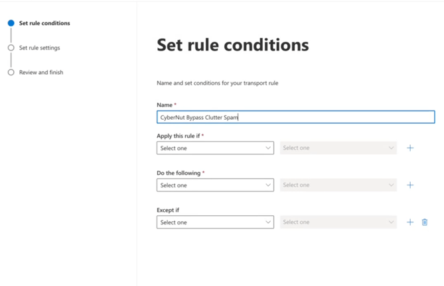Click the rule Name text field
Screen dimensions: 444x286
[x=295, y=117]
